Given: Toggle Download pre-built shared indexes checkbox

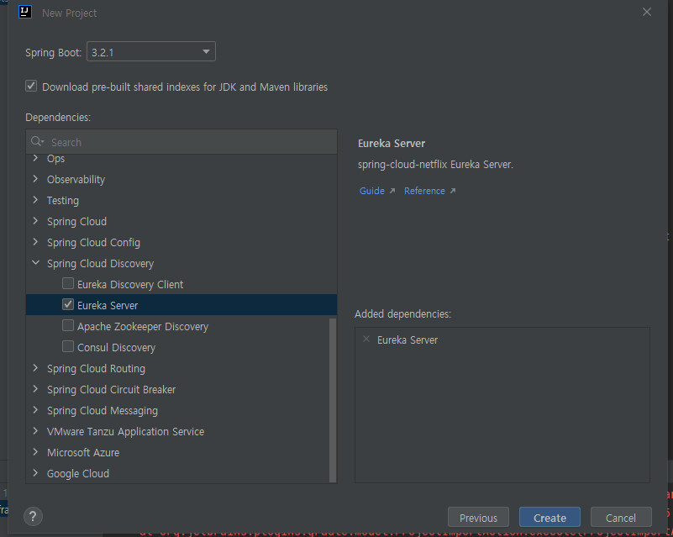Looking at the screenshot, I should [x=31, y=86].
